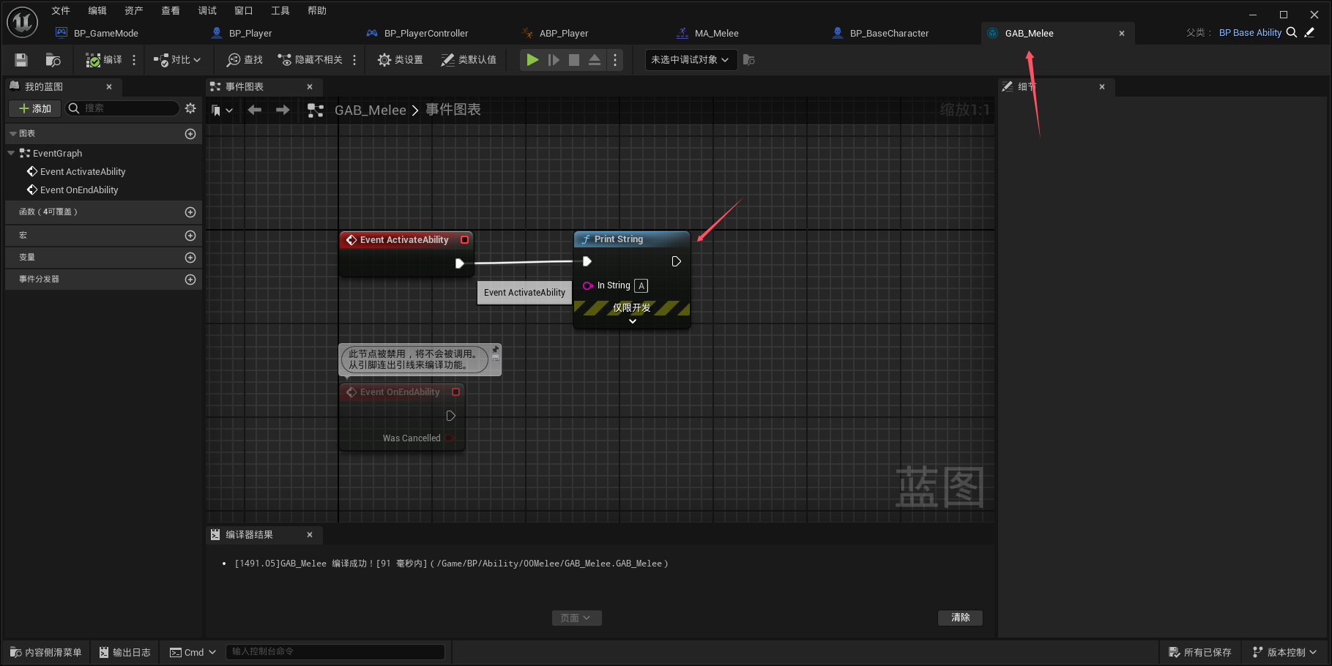Toggle 隐藏不相关 hide unrelated nodes
The width and height of the screenshot is (1332, 666).
(310, 60)
